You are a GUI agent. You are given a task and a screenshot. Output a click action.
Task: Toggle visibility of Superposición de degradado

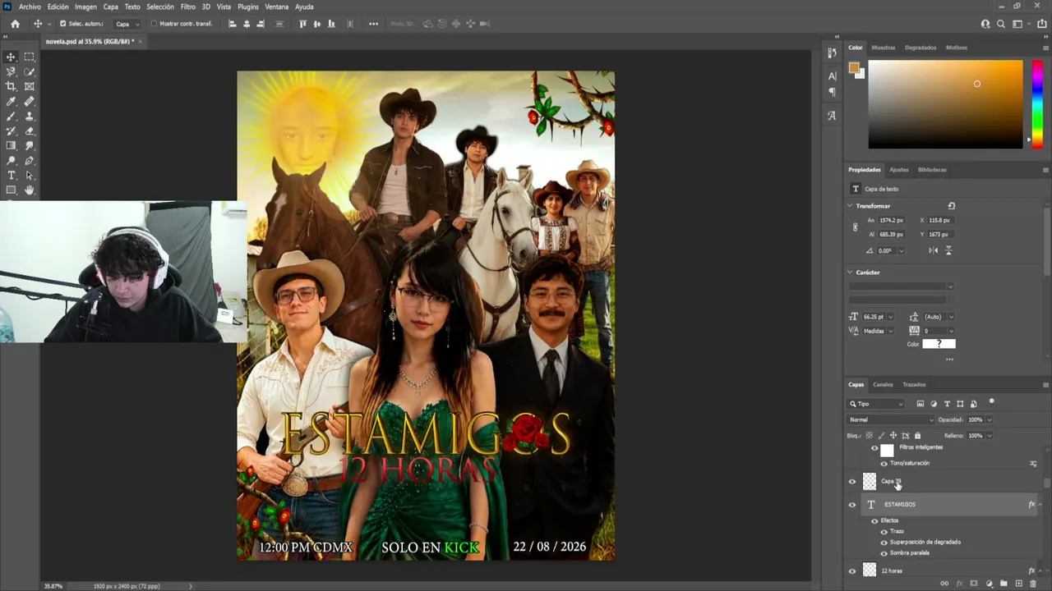(x=884, y=542)
